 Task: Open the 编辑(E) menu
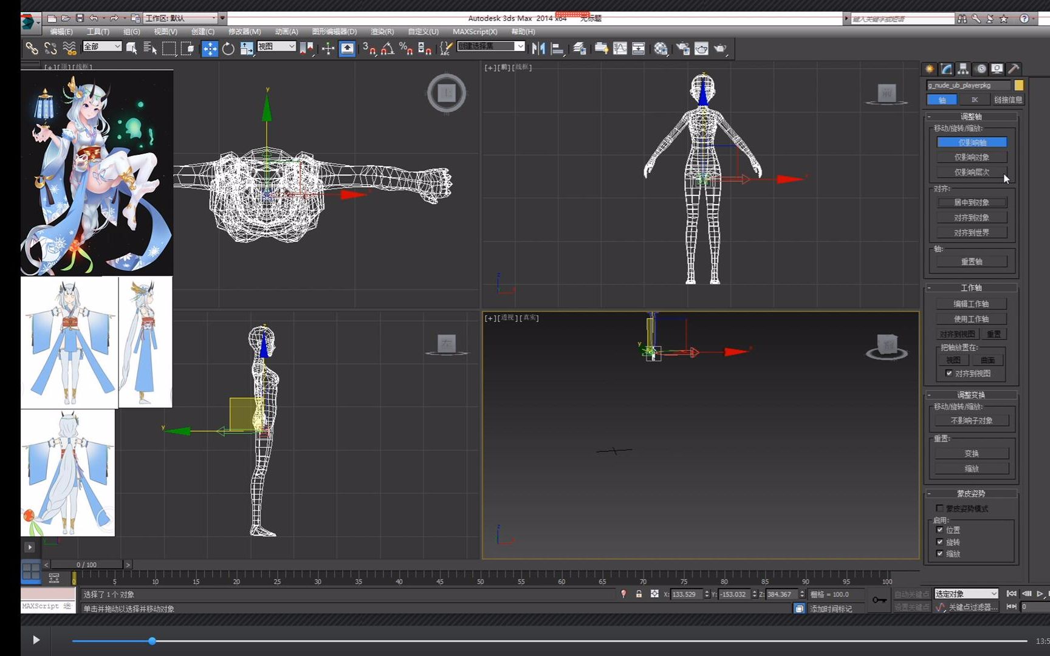point(61,32)
